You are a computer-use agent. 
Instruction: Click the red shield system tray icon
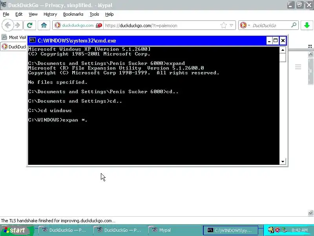coord(277,230)
